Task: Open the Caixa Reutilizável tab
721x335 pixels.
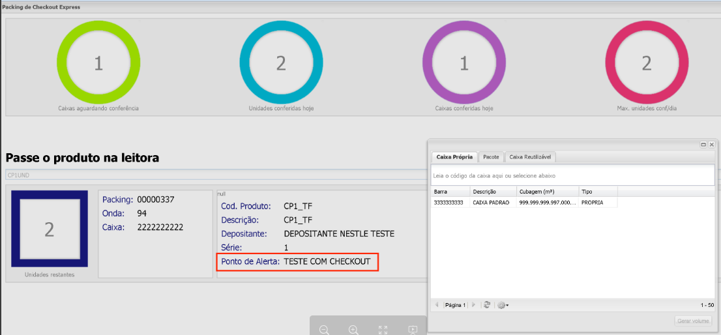Action: pos(531,156)
